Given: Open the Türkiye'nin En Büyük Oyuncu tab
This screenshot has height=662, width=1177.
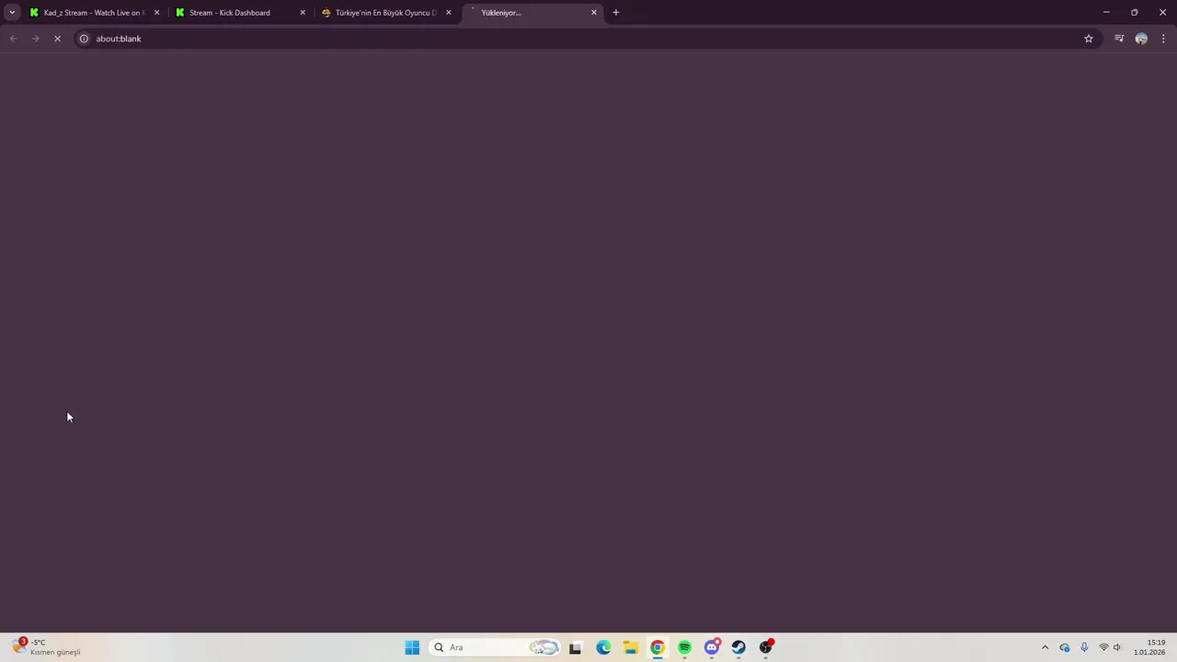Looking at the screenshot, I should point(386,13).
